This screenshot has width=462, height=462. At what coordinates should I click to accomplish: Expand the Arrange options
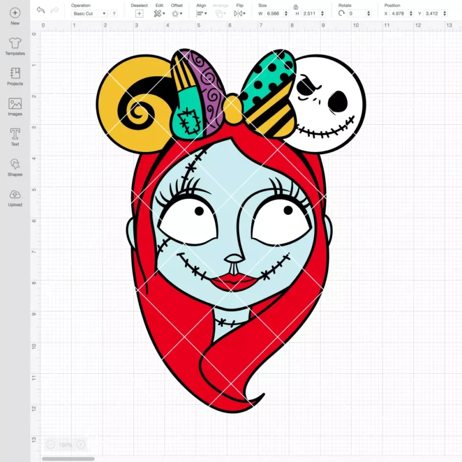(221, 13)
